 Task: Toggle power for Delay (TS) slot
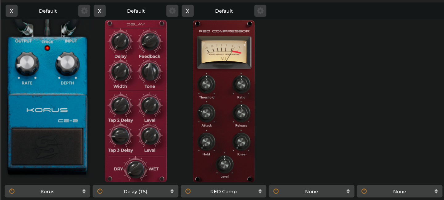[x=100, y=191]
